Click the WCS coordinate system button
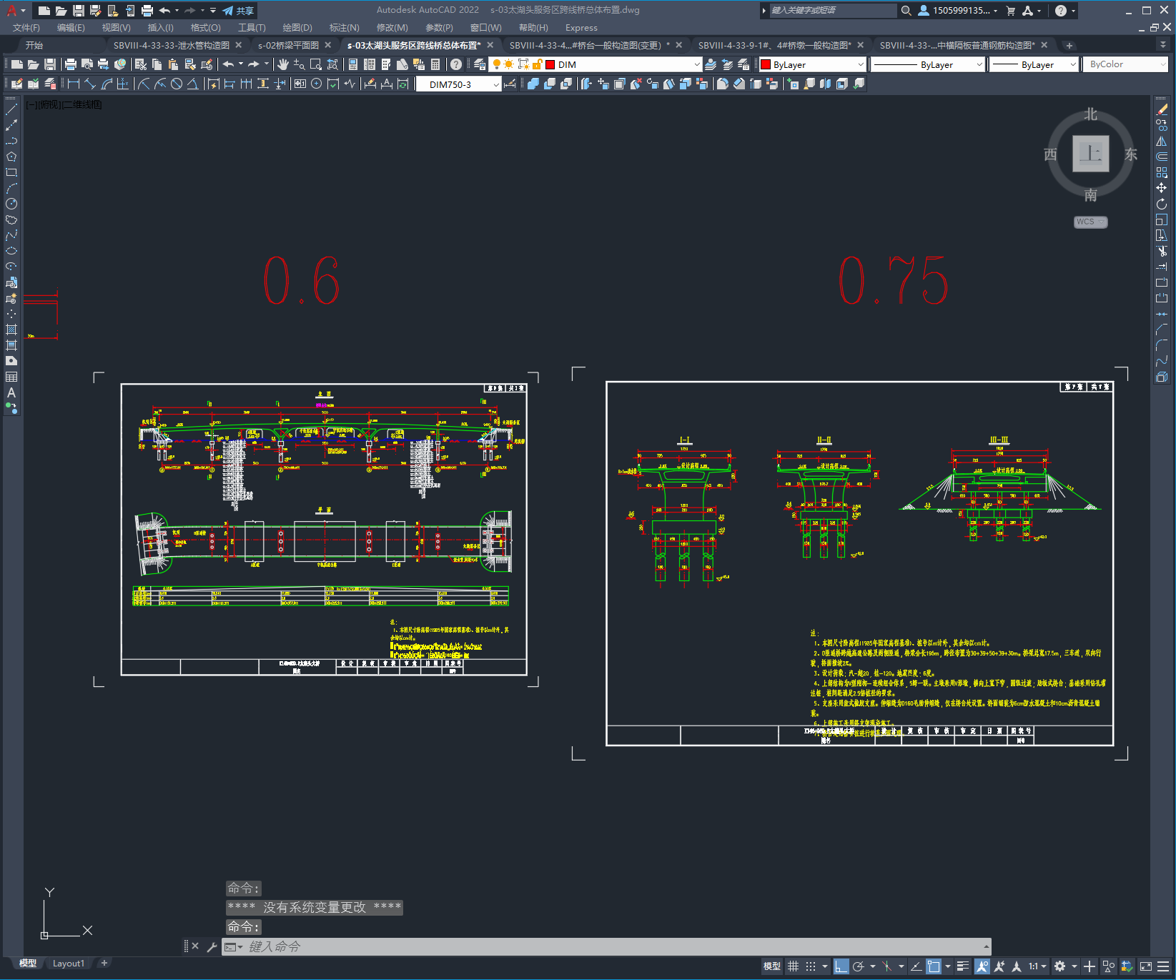Viewport: 1176px width, 980px height. (x=1090, y=222)
